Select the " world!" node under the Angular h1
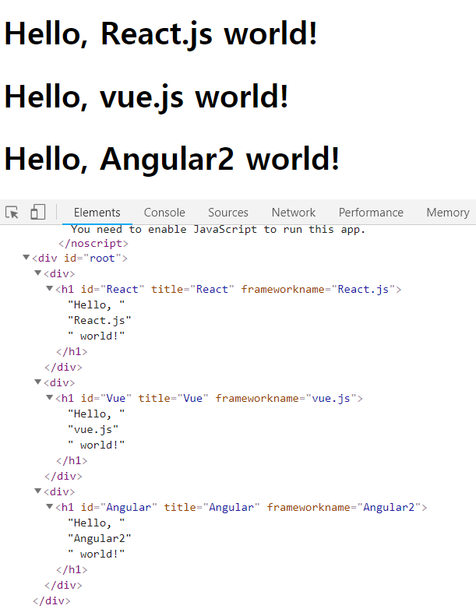Viewport: 476px width, 609px height. tap(97, 554)
